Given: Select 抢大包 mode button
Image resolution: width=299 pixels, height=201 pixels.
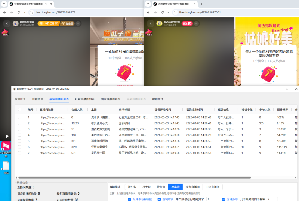Looking at the screenshot, I should (x=147, y=187).
